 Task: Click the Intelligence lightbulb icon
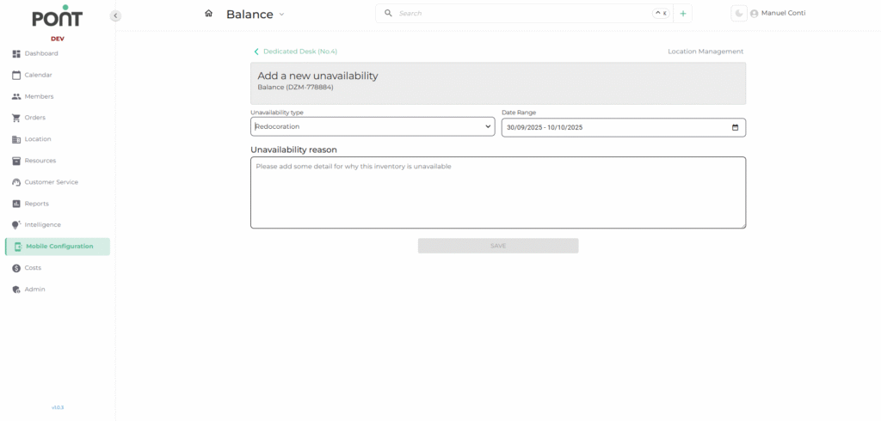pos(16,224)
